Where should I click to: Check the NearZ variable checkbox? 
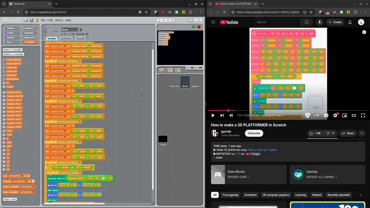(4, 87)
